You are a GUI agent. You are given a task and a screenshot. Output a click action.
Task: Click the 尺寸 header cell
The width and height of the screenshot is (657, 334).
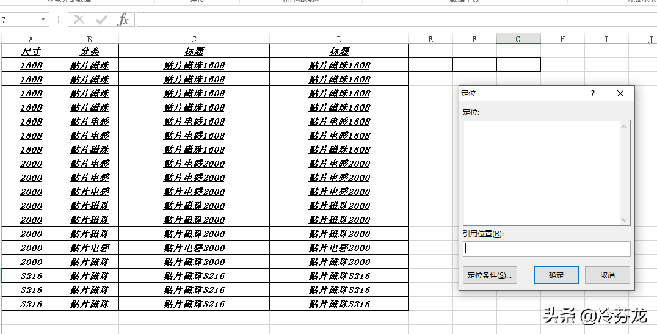(31, 51)
